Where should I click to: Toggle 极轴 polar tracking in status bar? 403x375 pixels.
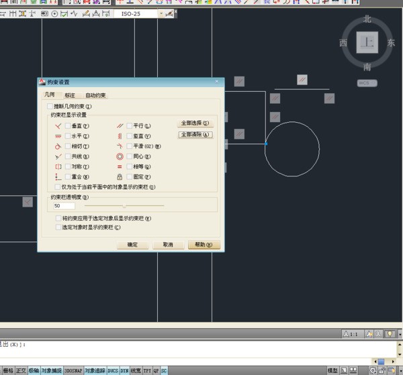[34, 370]
